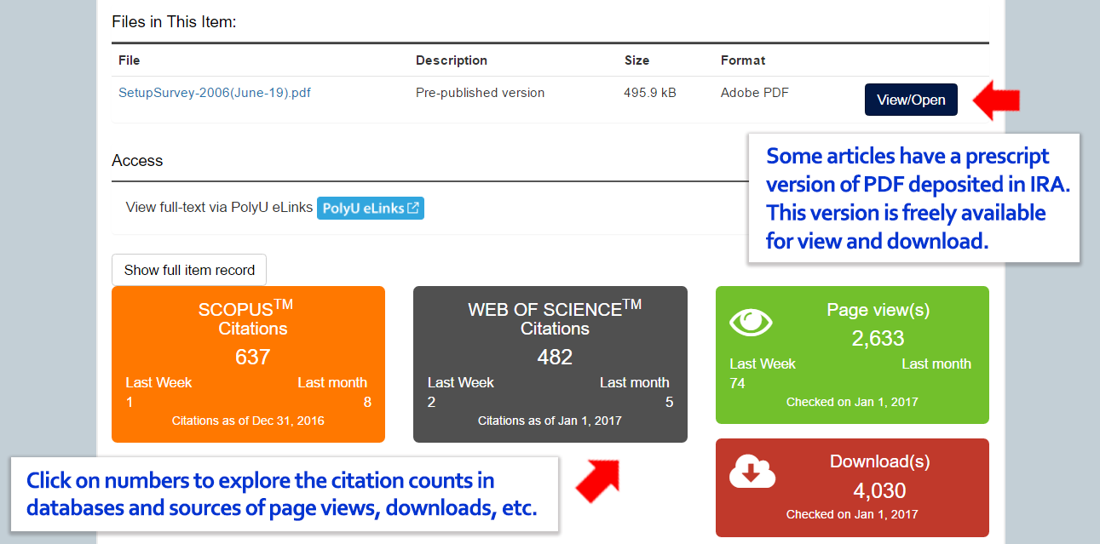
Task: Open the downloads count 4,030
Action: 879,490
